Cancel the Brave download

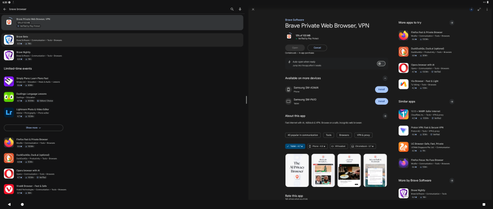317,48
